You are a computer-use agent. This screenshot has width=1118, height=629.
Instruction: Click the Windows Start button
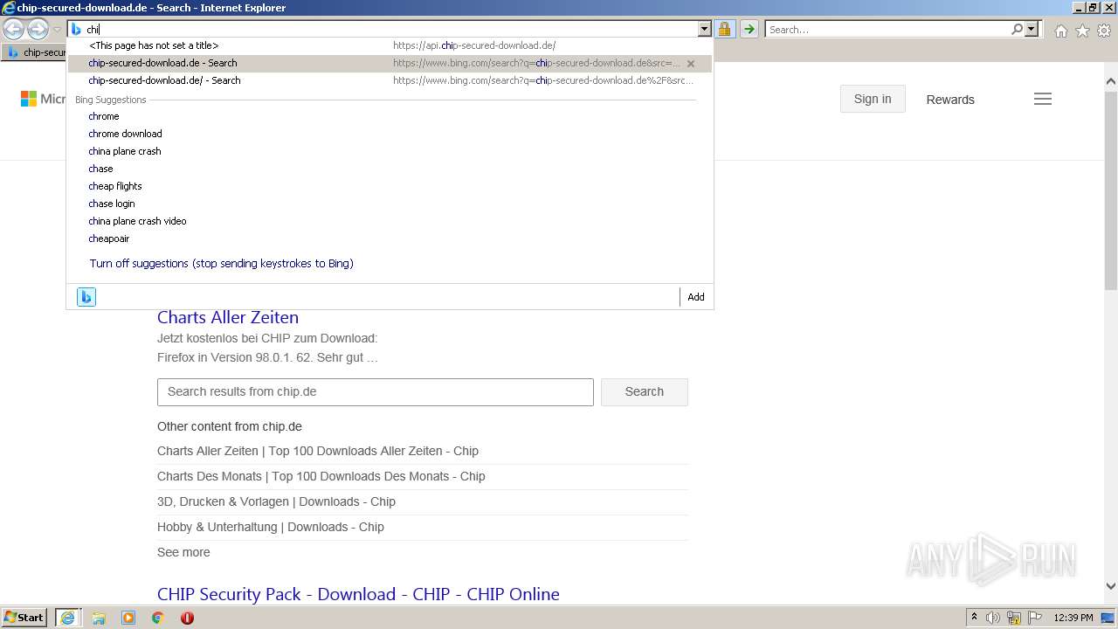pyautogui.click(x=24, y=618)
